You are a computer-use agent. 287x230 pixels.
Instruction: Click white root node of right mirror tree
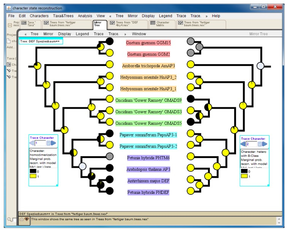[260, 66]
